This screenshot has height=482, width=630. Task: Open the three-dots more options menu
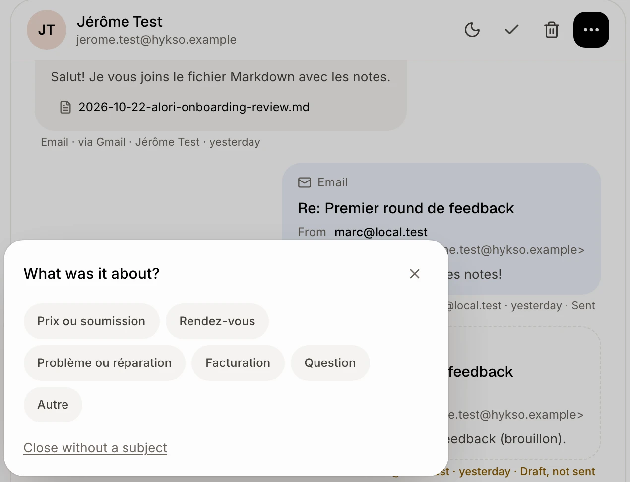click(x=591, y=30)
